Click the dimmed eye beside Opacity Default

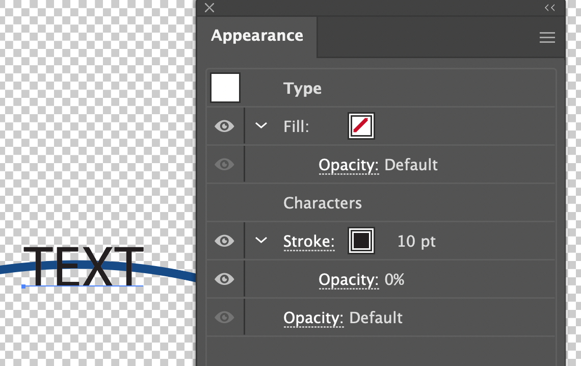224,164
